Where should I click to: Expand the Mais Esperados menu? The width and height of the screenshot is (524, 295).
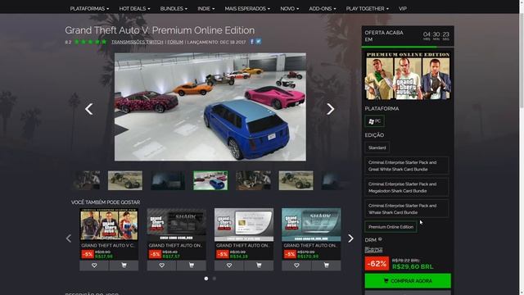[x=247, y=8]
